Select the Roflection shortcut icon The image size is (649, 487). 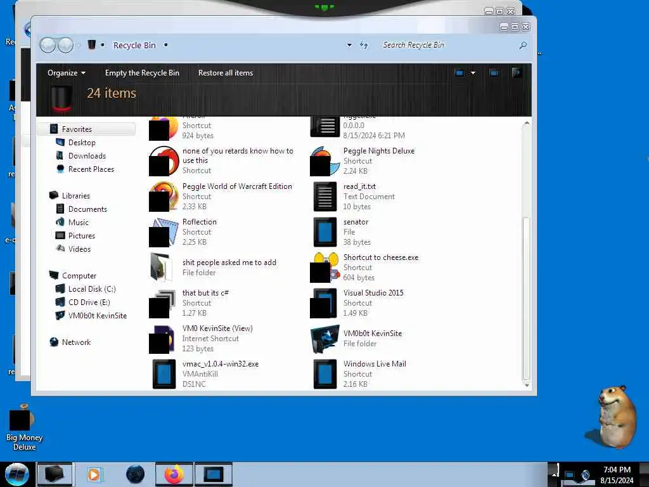point(164,232)
